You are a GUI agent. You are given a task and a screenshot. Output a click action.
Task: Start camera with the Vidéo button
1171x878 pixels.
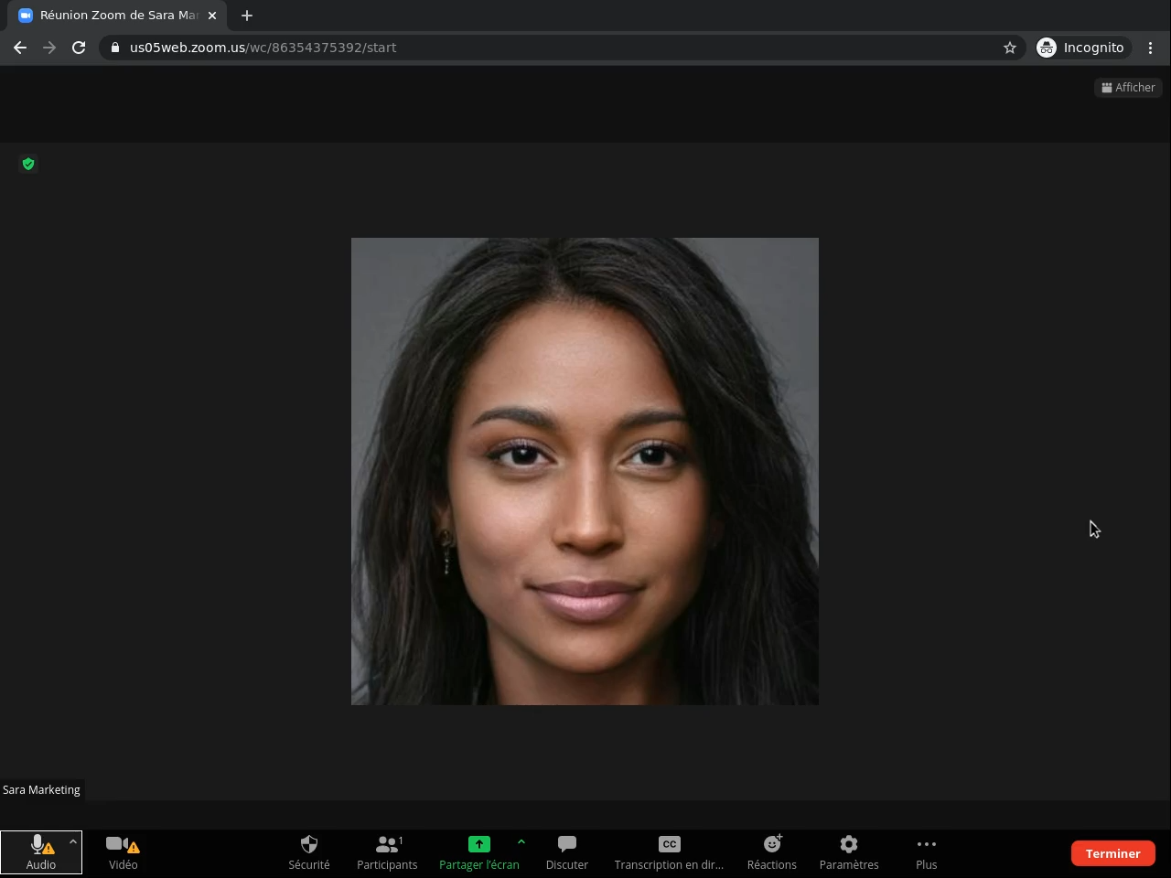(123, 852)
